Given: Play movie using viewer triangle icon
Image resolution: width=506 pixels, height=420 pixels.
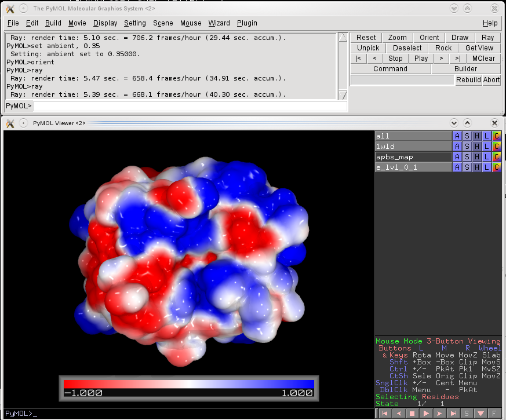Looking at the screenshot, I should pos(426,413).
